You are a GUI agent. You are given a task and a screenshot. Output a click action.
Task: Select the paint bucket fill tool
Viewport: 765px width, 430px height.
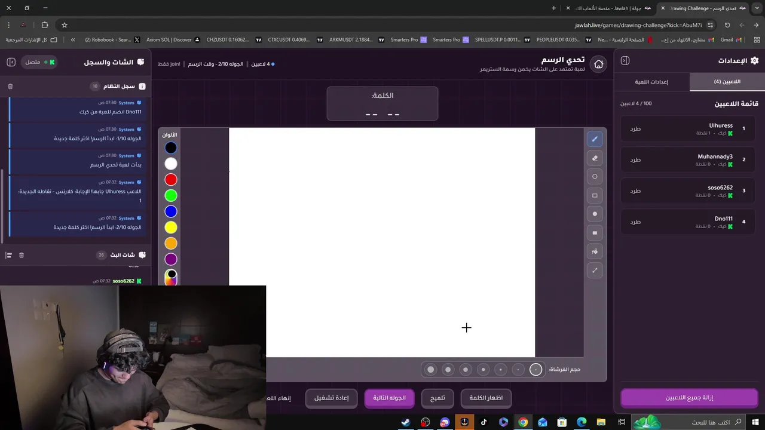pyautogui.click(x=595, y=251)
